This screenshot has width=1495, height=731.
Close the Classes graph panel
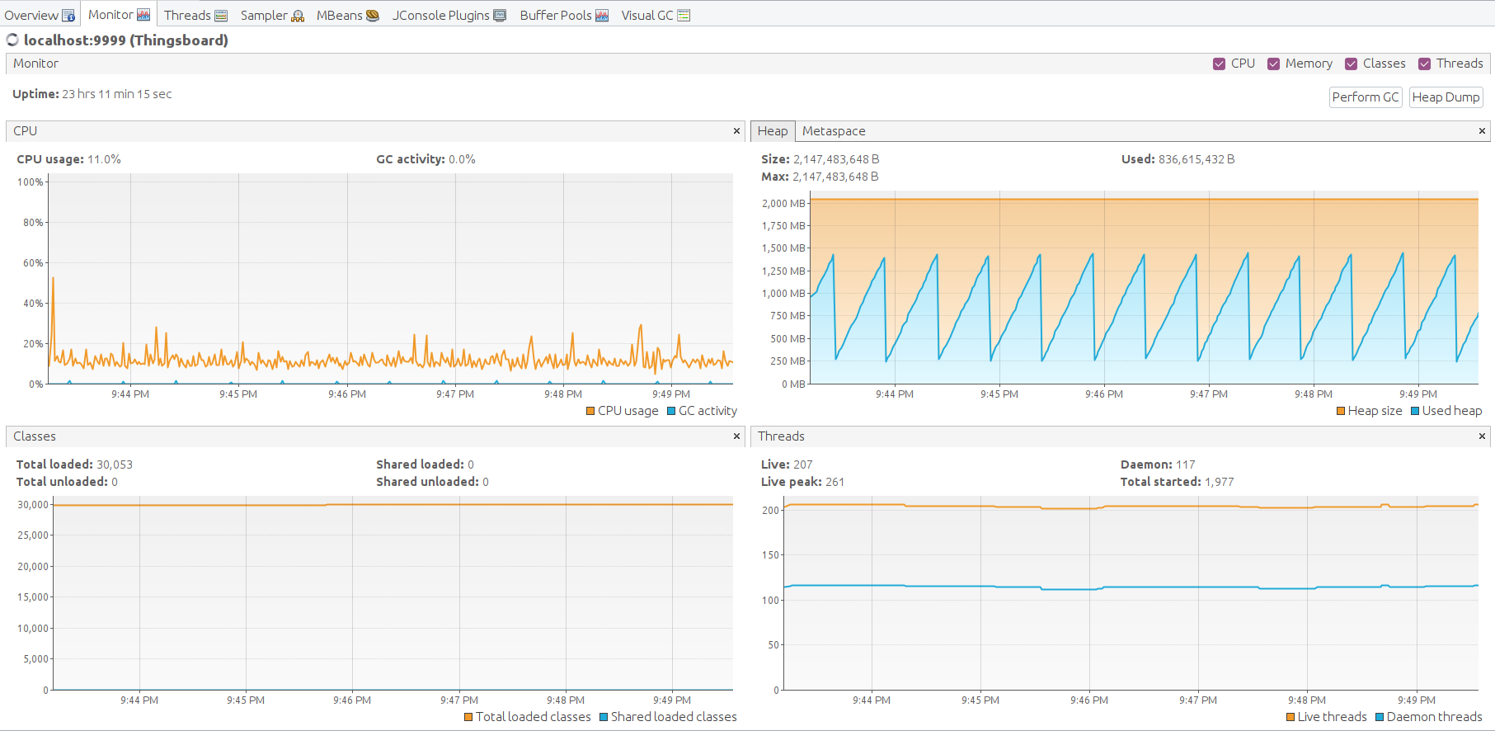tap(737, 436)
